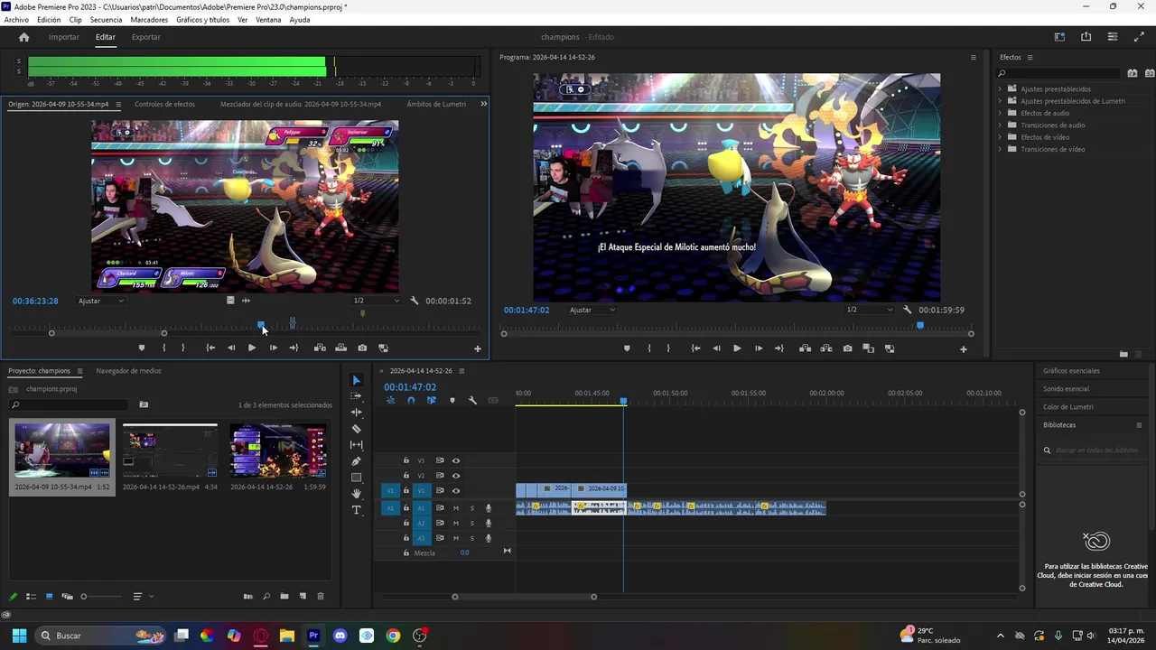Expand Efectos de vídeo folder
This screenshot has height=650, width=1156.
pos(1000,137)
